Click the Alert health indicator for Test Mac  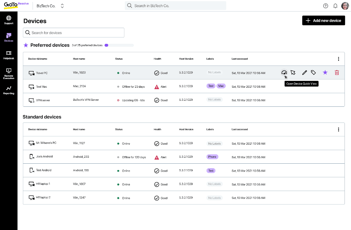point(157,86)
